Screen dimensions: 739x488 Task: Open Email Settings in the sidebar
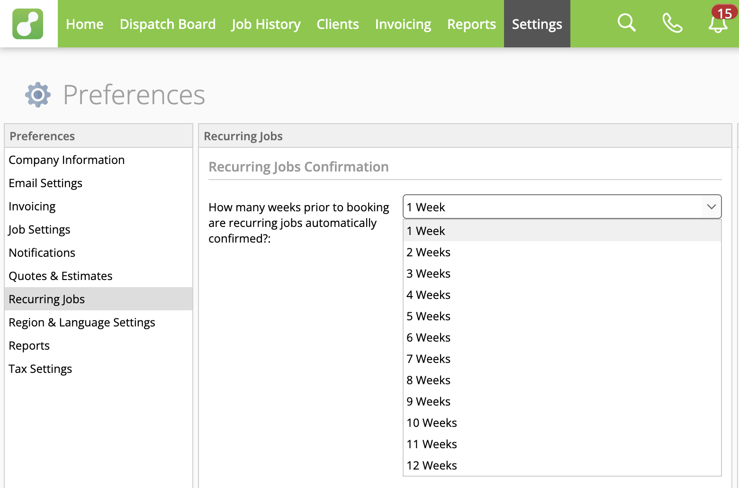point(45,183)
